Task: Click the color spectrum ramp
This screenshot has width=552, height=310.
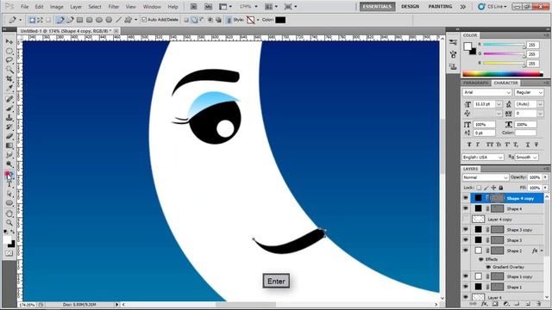Action: (x=503, y=74)
